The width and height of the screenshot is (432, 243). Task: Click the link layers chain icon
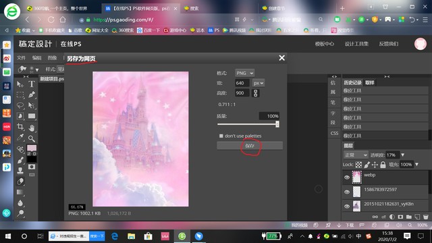pyautogui.click(x=375, y=217)
